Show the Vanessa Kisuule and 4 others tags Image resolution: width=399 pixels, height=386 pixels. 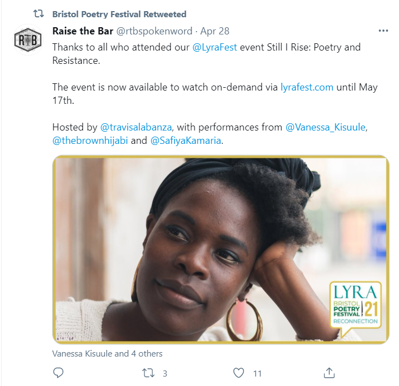click(107, 353)
